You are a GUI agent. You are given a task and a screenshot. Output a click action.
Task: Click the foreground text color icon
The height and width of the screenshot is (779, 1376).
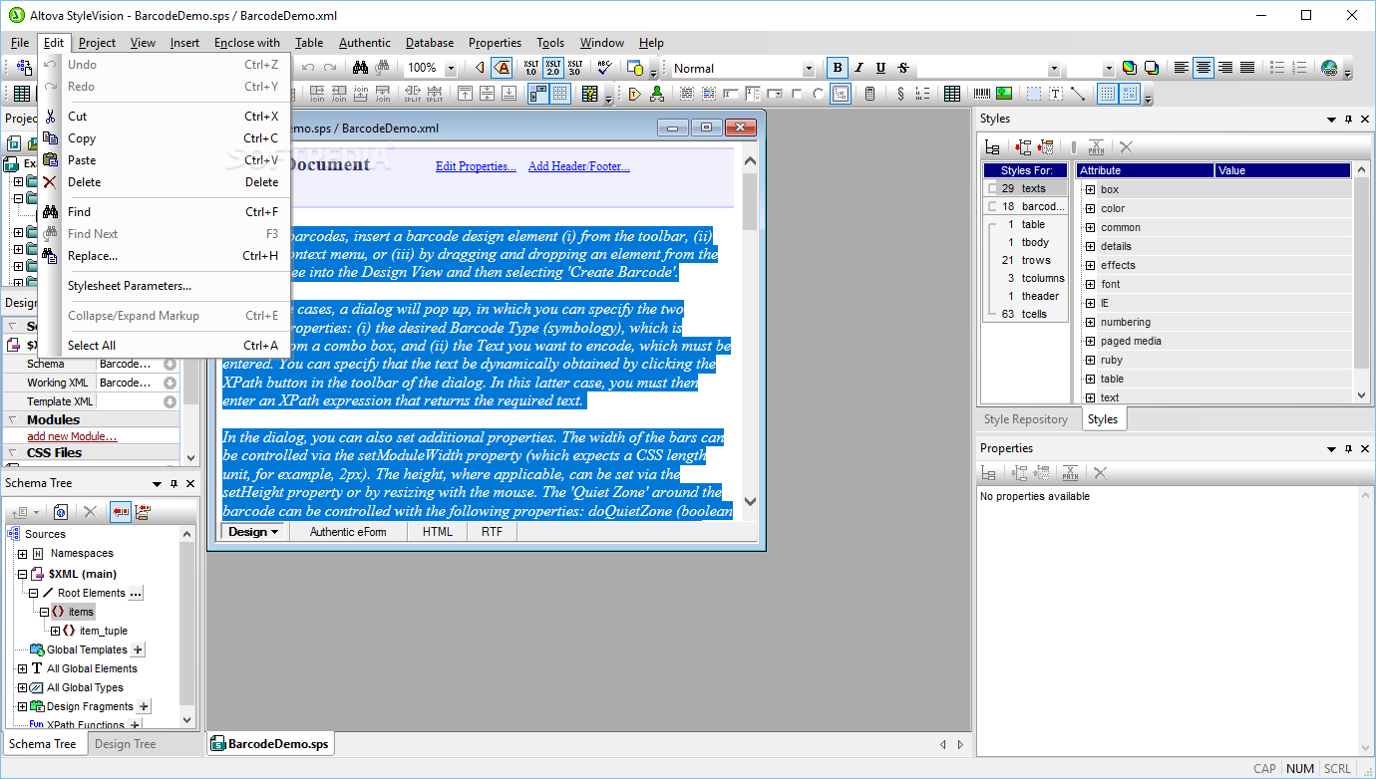(1129, 68)
